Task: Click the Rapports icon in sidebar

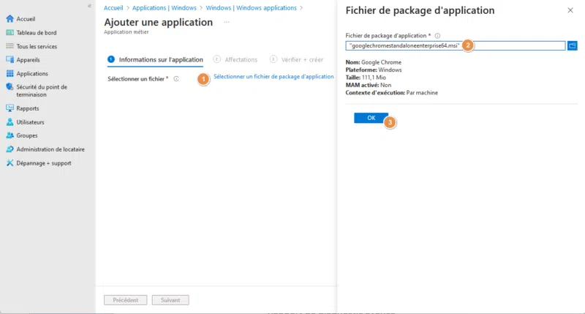Action: click(x=10, y=108)
